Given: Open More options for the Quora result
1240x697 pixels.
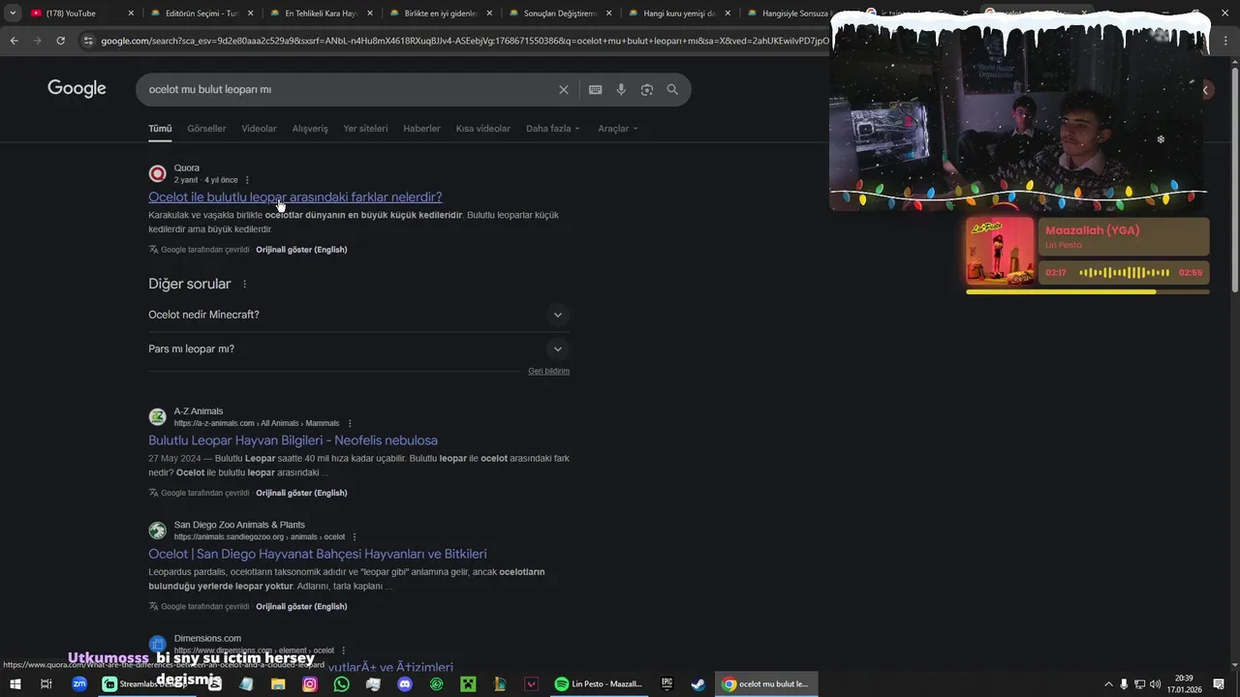Looking at the screenshot, I should 247,180.
